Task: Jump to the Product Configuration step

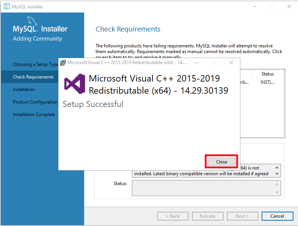Action: 35,102
